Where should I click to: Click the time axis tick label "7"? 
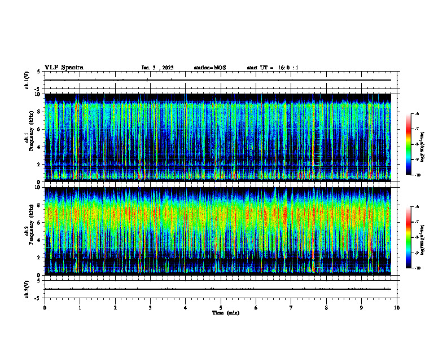click(x=291, y=308)
